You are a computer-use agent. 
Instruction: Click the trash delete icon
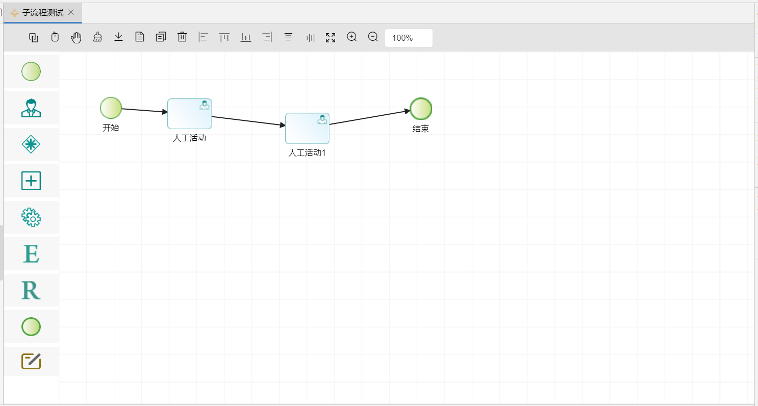tap(182, 37)
